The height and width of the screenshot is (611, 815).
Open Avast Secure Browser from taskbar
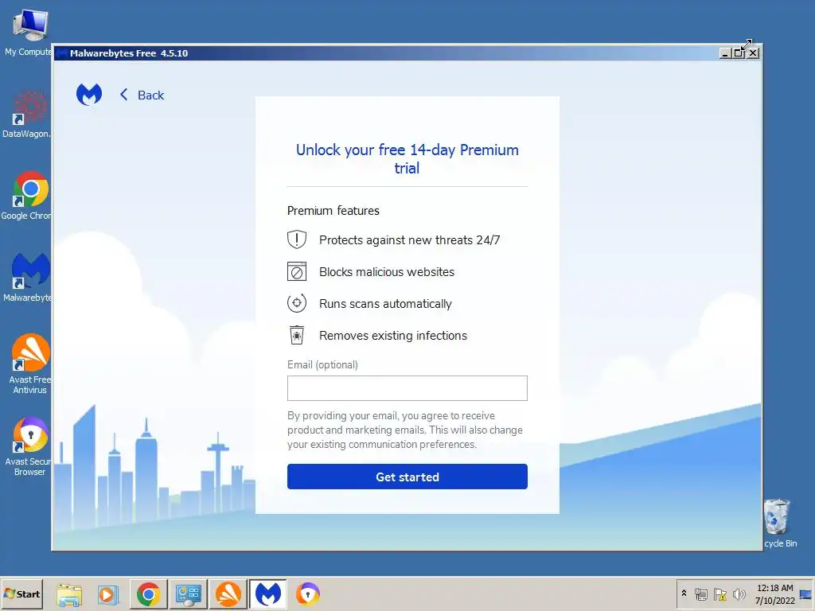pyautogui.click(x=308, y=593)
